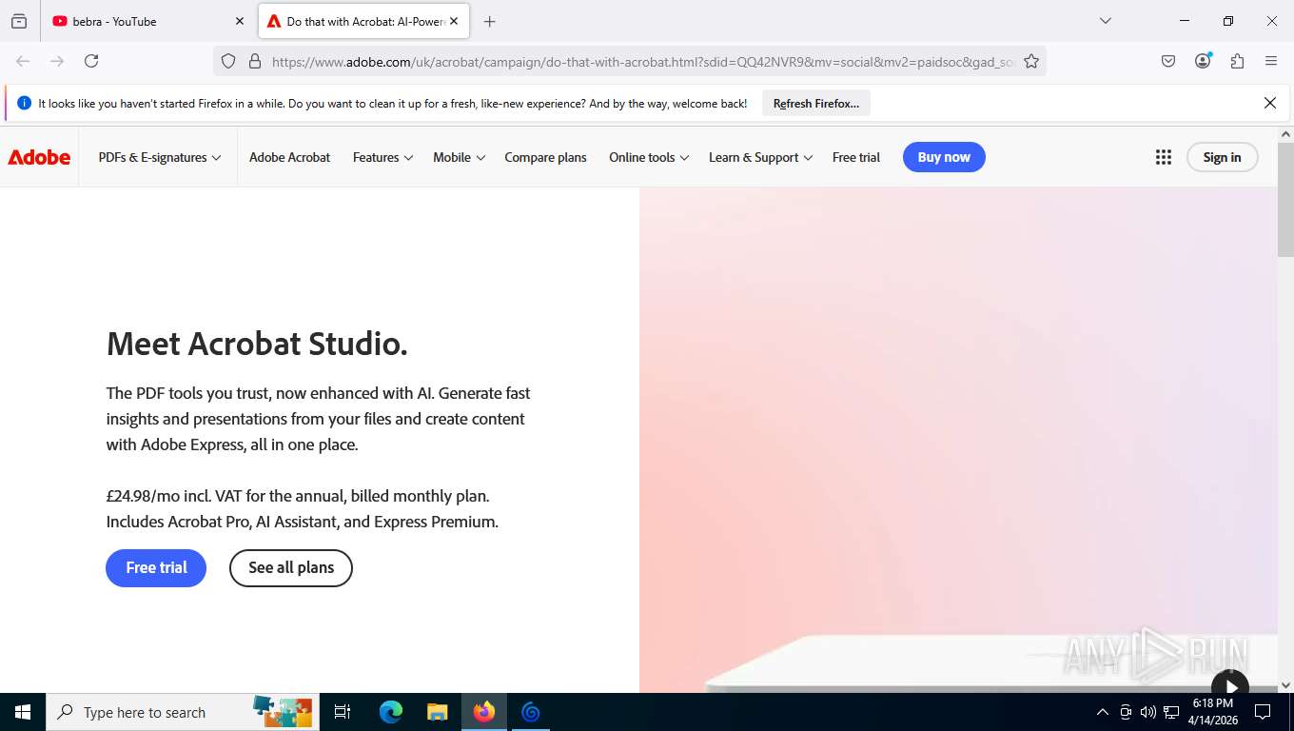The height and width of the screenshot is (731, 1294).
Task: Open the Windows notification center icon
Action: 1263,712
